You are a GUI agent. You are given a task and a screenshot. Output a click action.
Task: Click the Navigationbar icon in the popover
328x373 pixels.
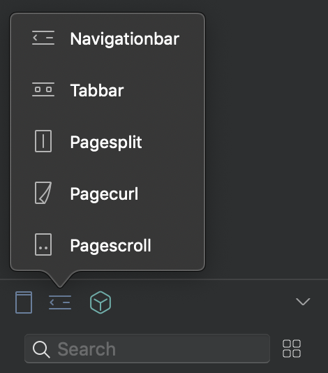click(x=43, y=38)
